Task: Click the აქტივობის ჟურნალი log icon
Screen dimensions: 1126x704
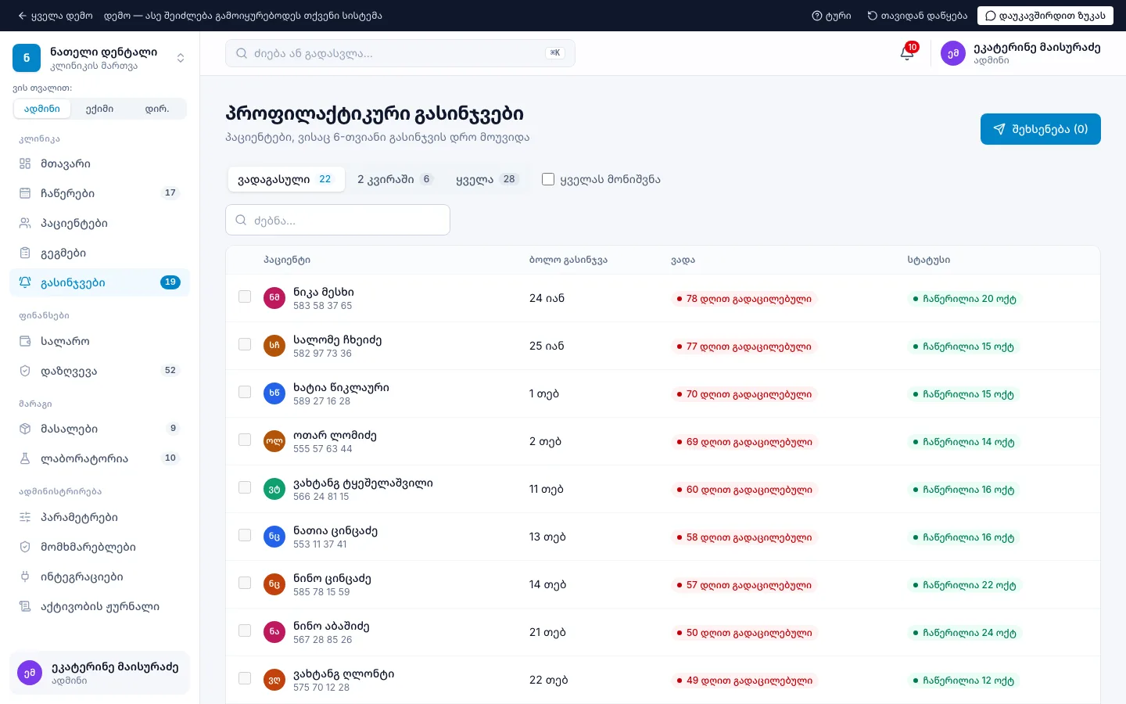Action: point(25,606)
